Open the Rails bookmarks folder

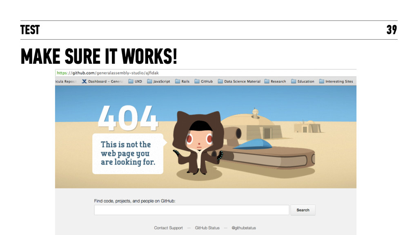tap(182, 81)
